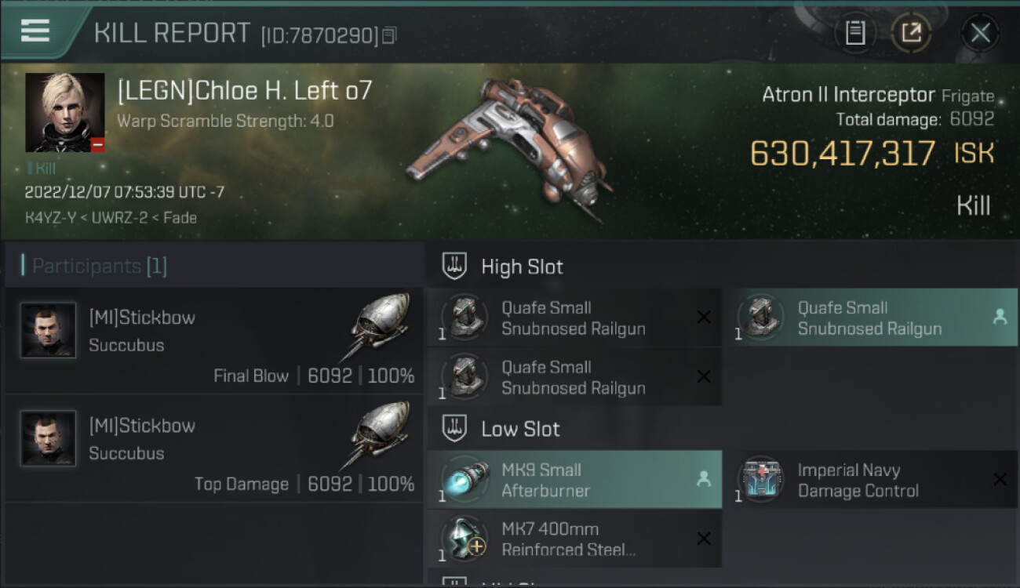Open the K4YZ-Y system location link
The image size is (1020, 588).
(49, 218)
